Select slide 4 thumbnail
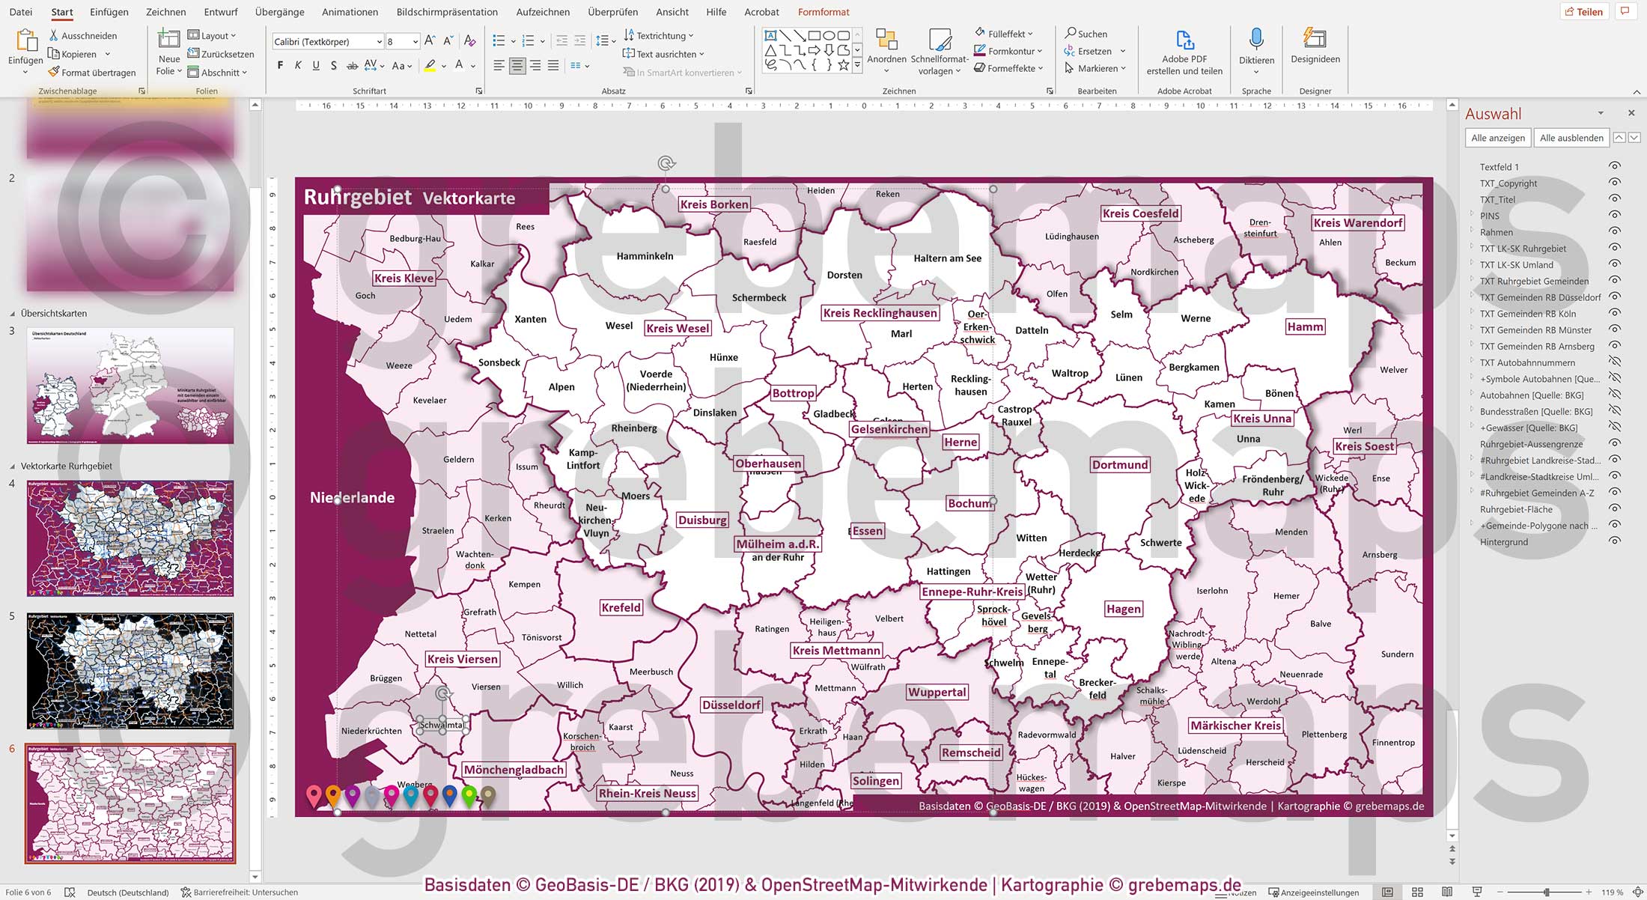This screenshot has height=900, width=1647. (130, 538)
